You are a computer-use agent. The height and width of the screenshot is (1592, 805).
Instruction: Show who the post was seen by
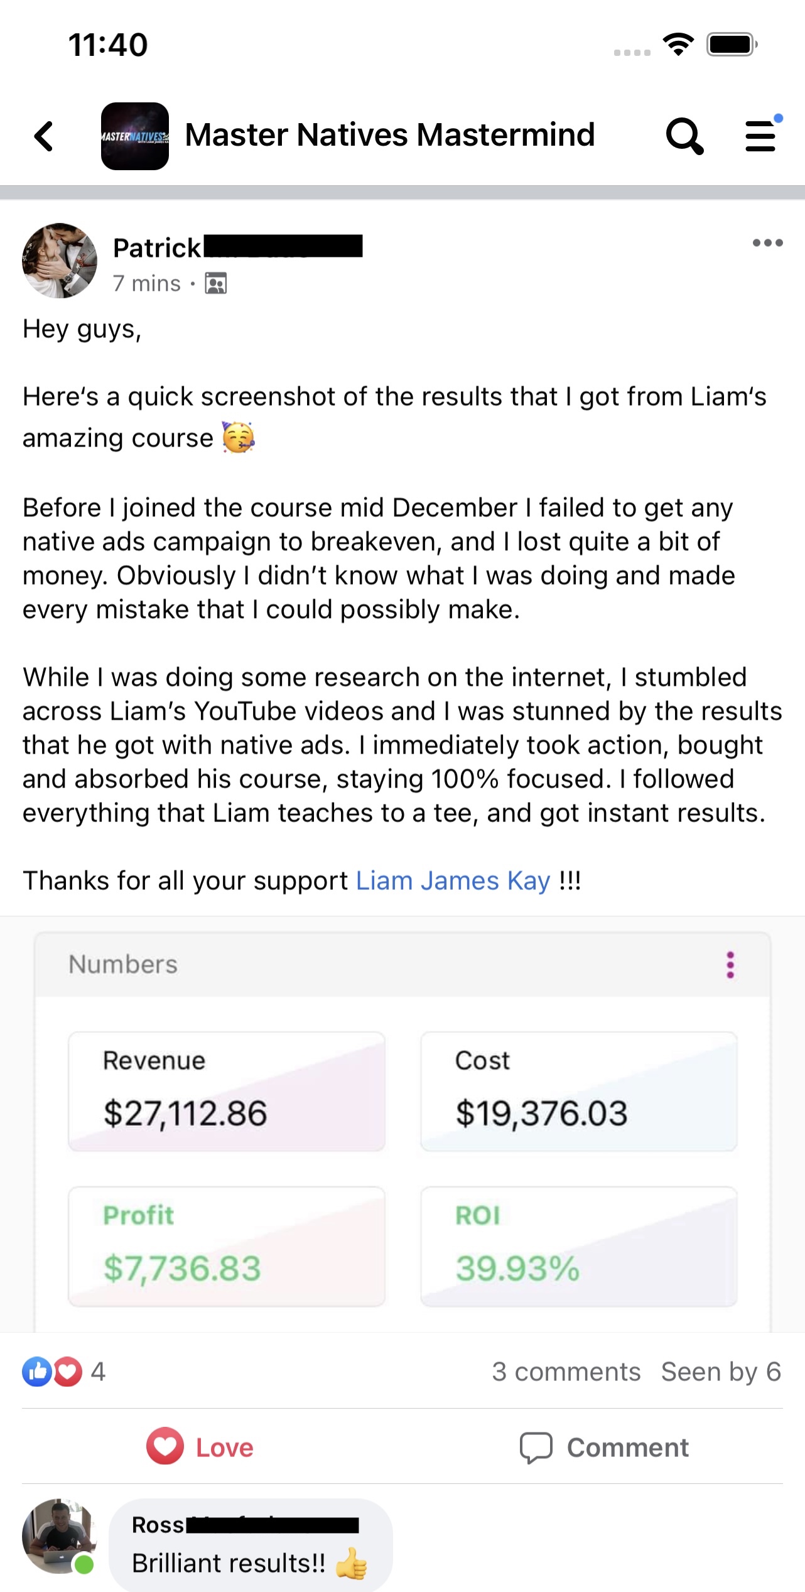pos(721,1372)
